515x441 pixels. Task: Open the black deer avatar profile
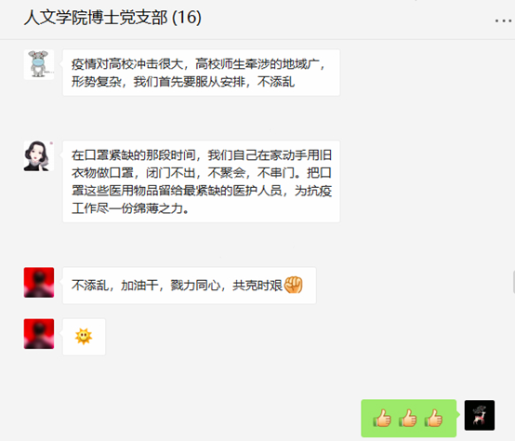pos(479,415)
